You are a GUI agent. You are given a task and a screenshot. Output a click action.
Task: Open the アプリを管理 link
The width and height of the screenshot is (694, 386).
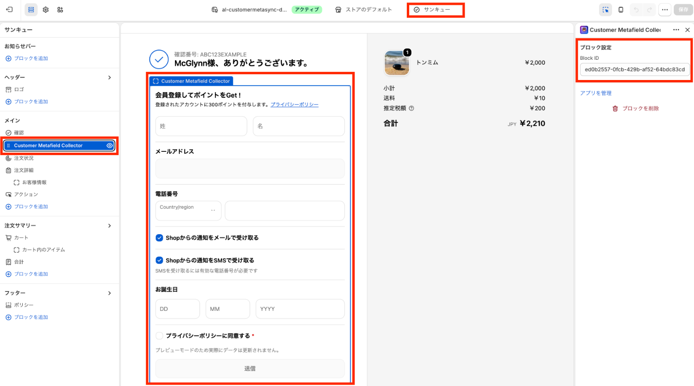coord(596,93)
